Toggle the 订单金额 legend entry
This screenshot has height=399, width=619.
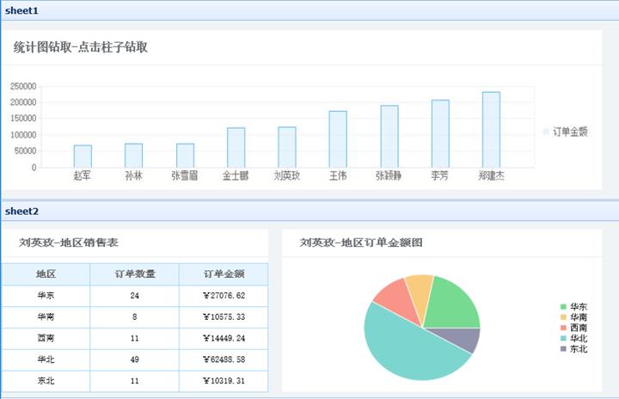point(566,132)
